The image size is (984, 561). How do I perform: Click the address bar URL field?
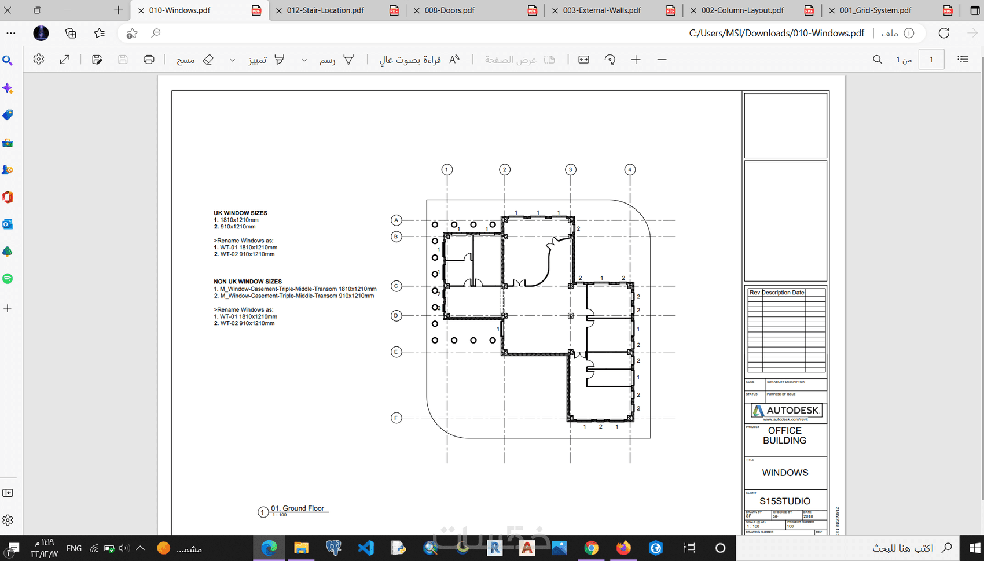[x=777, y=33]
